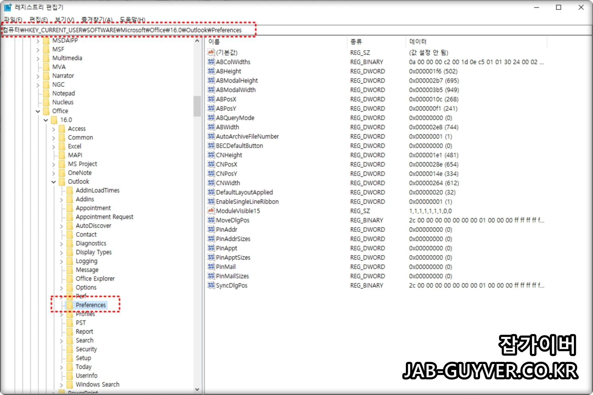
Task: Click the Outlook folder icon in tree
Action: pos(62,181)
